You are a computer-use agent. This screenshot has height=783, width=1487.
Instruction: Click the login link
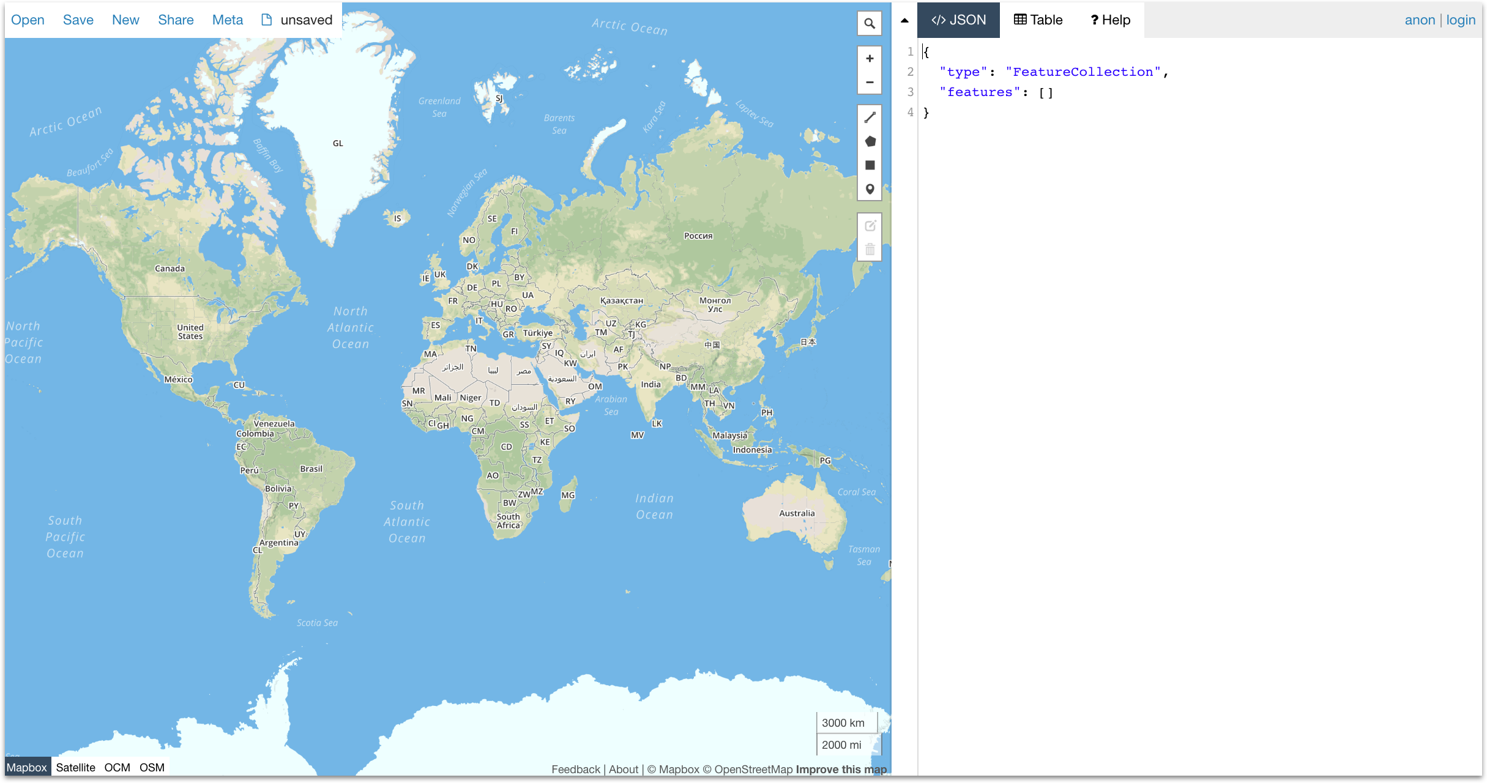[1460, 20]
